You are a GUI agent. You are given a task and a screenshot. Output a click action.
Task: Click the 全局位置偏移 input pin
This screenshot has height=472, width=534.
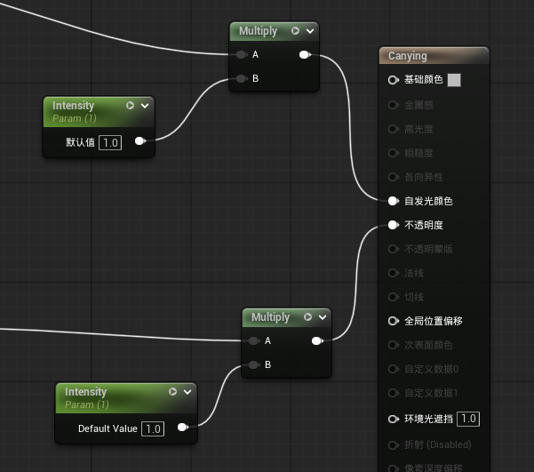pos(394,321)
